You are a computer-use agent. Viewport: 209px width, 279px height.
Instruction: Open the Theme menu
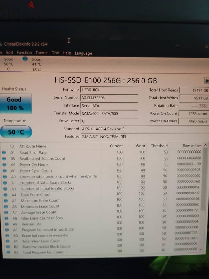coord(41,53)
